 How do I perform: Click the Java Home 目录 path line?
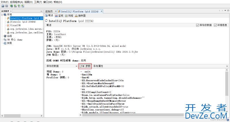point(92,52)
